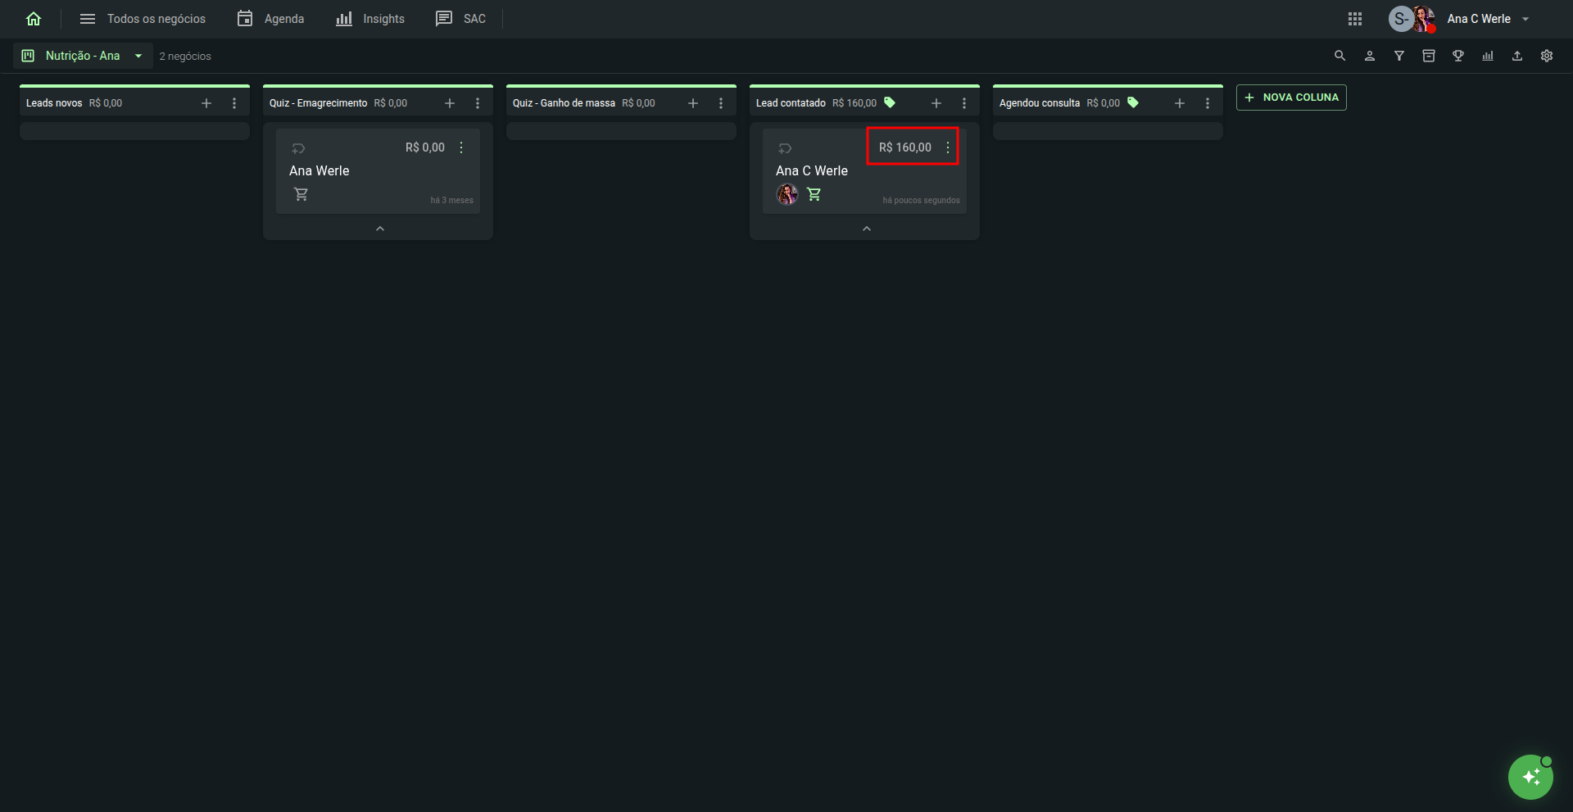Click the trophy icon in toolbar
This screenshot has width=1573, height=812.
coord(1458,56)
